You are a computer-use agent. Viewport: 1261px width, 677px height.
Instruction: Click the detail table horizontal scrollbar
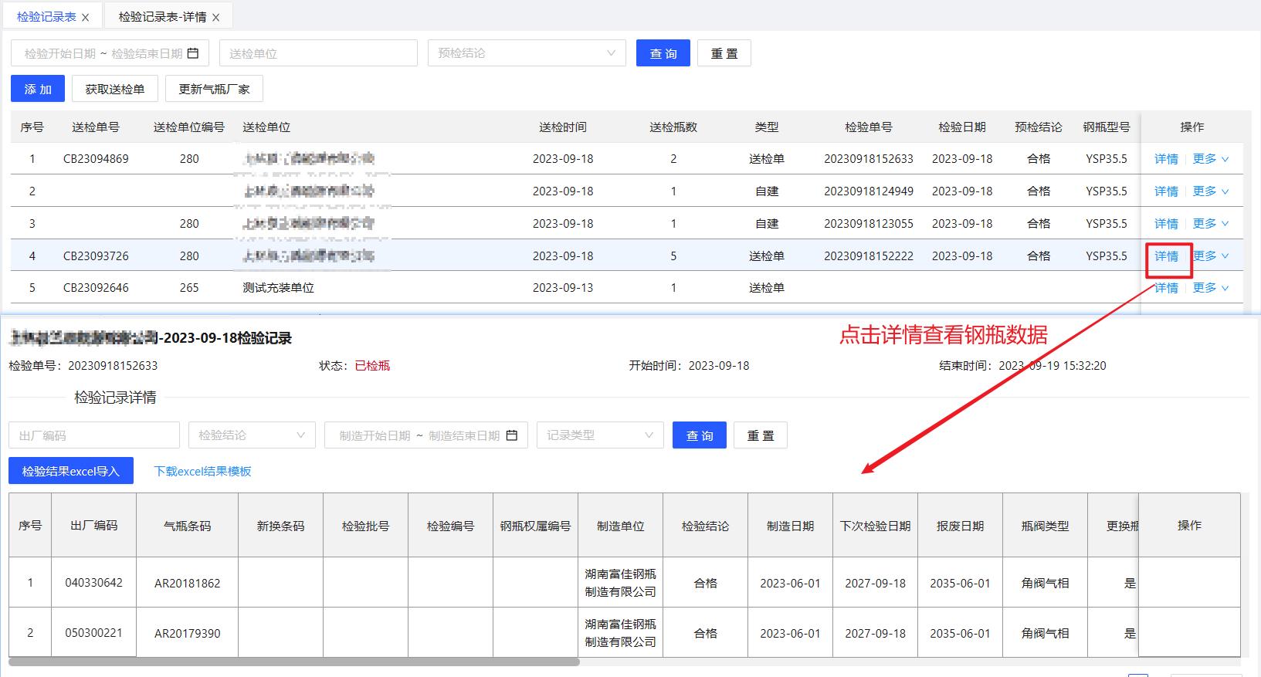point(294,662)
